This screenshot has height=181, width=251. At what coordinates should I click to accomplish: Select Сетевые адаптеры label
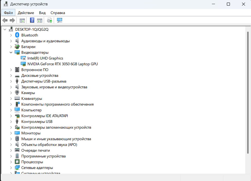coord(37,168)
